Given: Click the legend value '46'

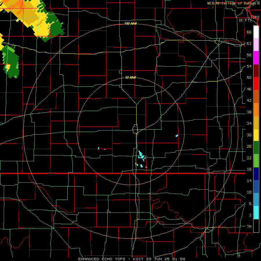Looking at the screenshot, I should [249, 89].
